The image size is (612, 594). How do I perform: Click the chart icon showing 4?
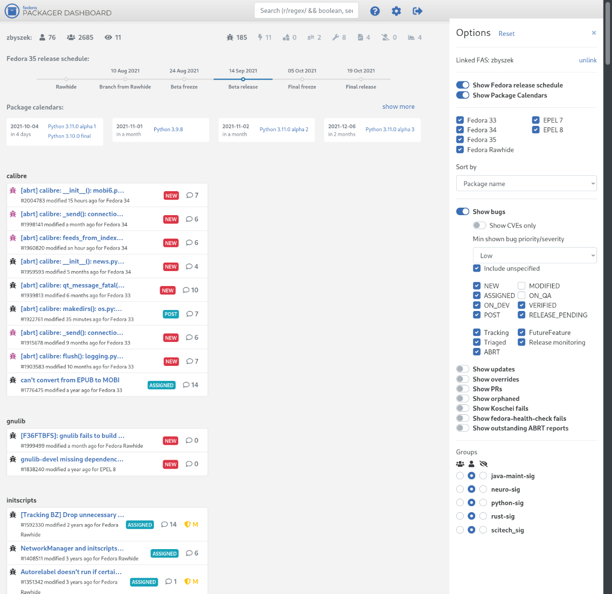pyautogui.click(x=411, y=37)
